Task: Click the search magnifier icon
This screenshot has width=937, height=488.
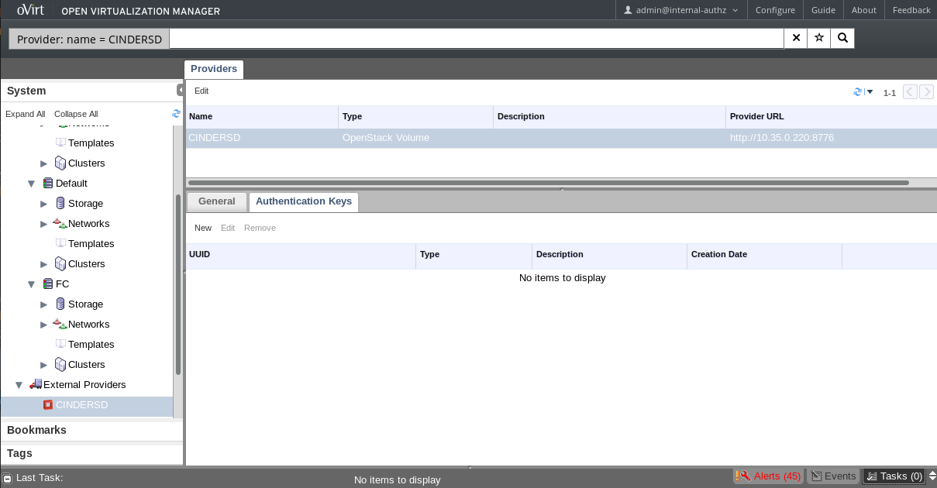Action: click(842, 38)
